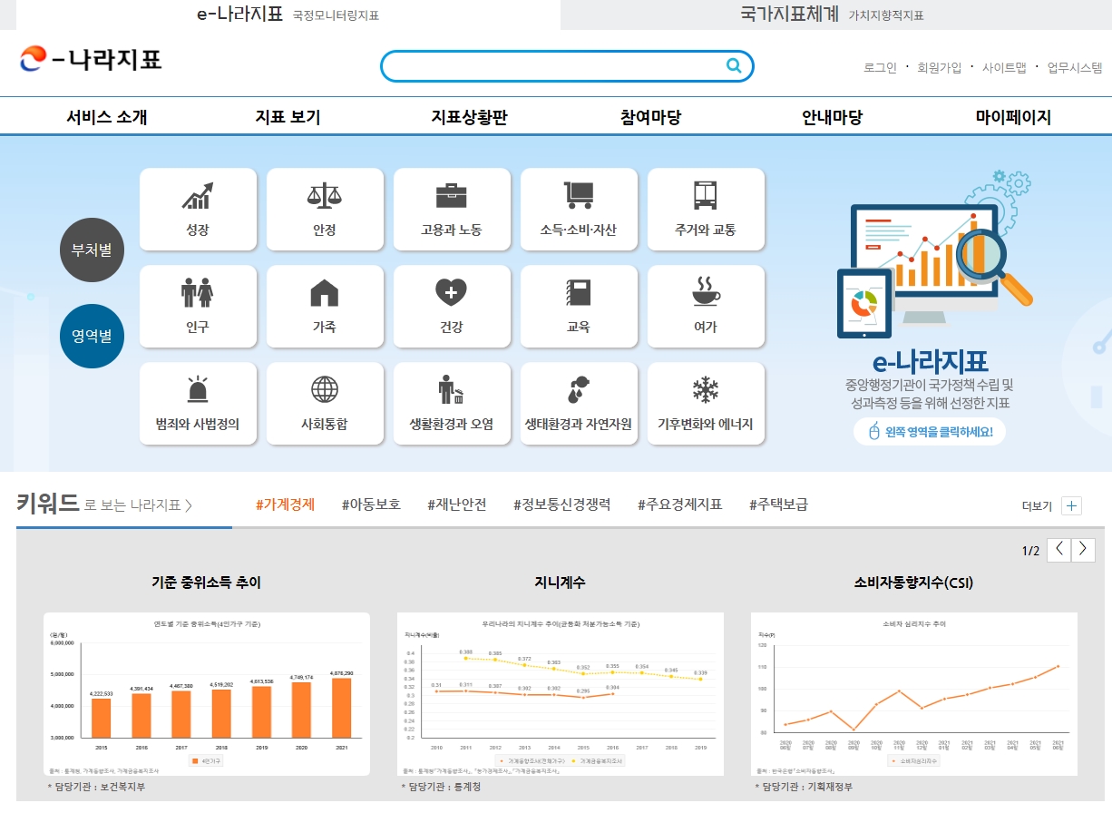Open the 지니계수 chart thumbnail

561,694
